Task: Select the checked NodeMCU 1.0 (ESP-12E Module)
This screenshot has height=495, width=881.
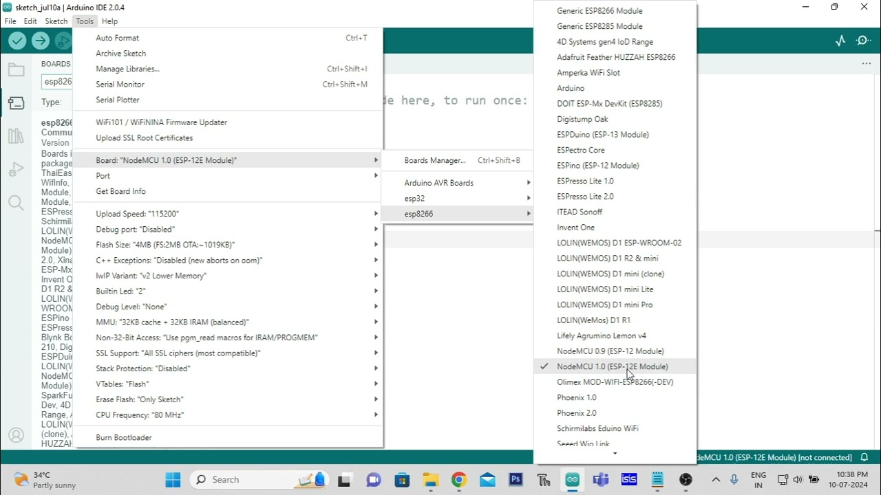Action: pyautogui.click(x=615, y=366)
